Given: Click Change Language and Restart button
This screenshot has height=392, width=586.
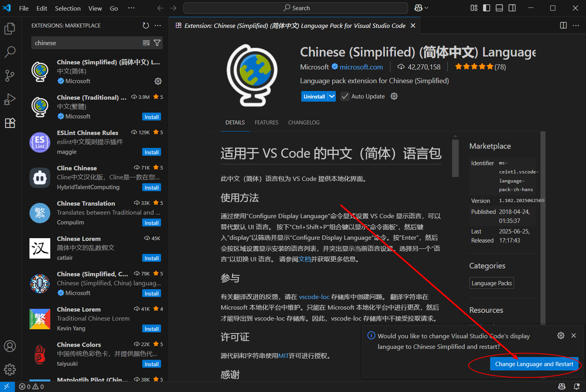Looking at the screenshot, I should [x=534, y=364].
